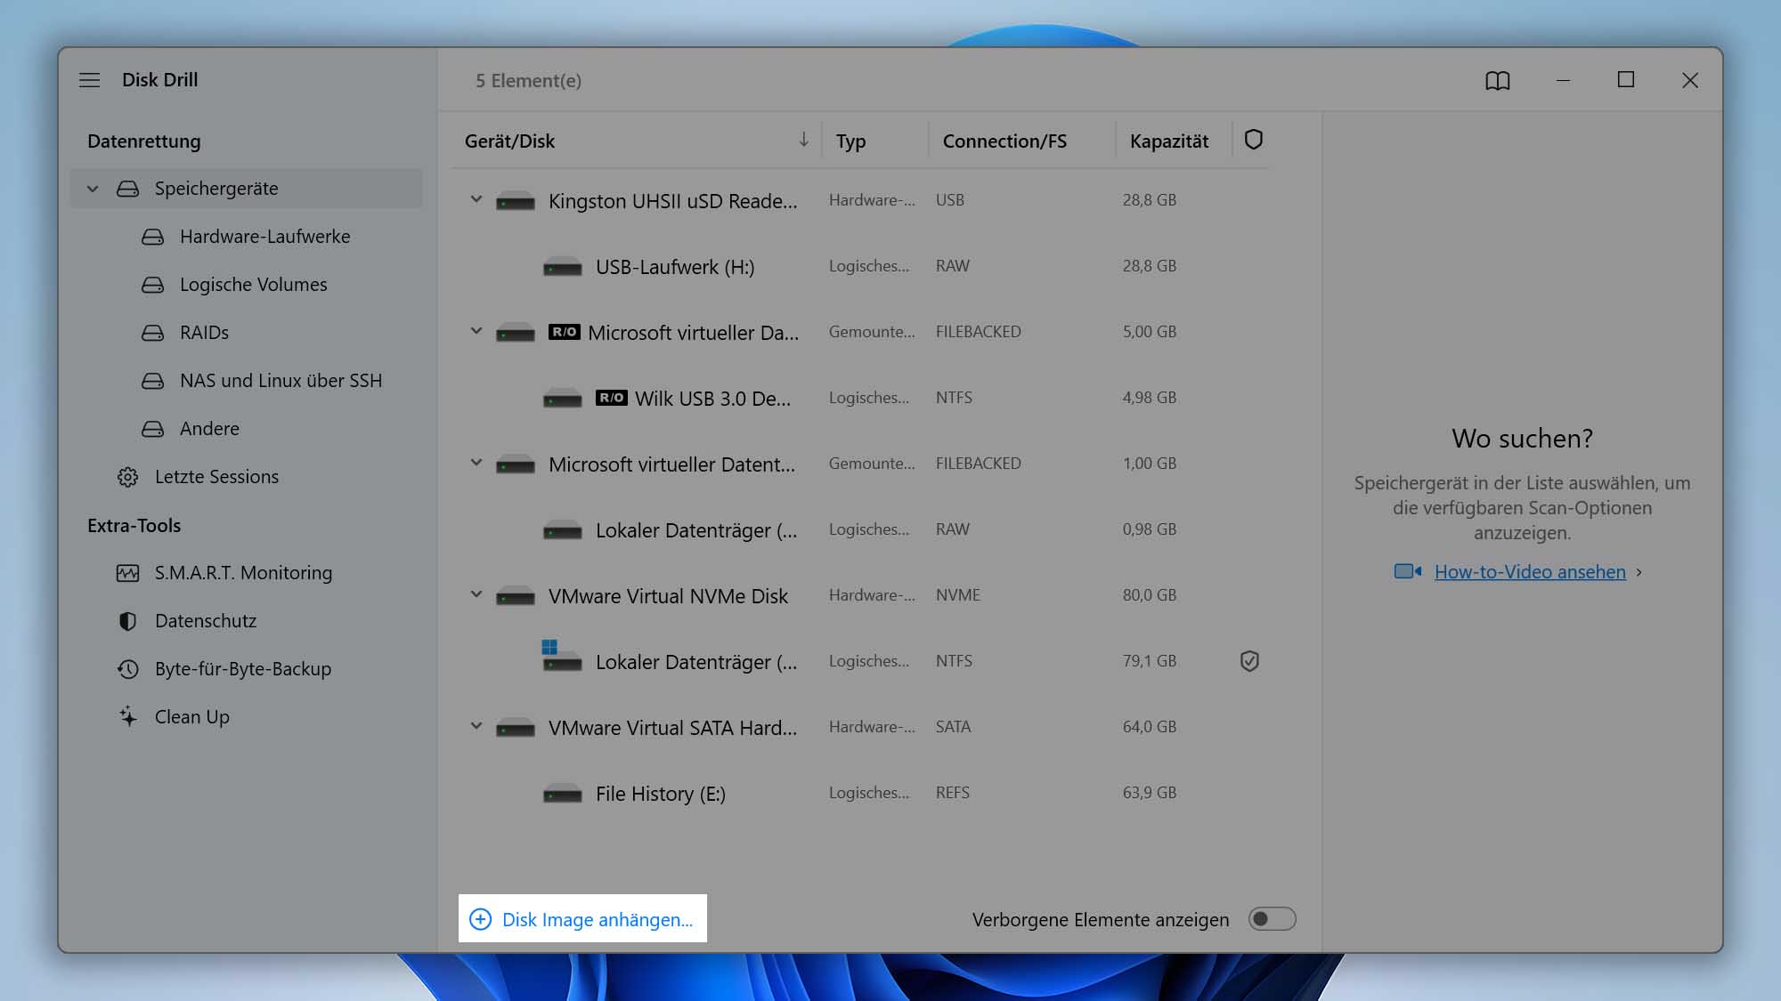The image size is (1781, 1001).
Task: Click the shield checkmark on 79,1 GB row
Action: (x=1249, y=661)
